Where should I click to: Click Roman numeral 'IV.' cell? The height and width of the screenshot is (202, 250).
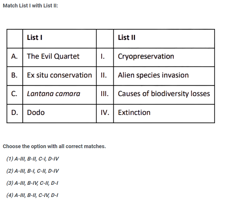[x=105, y=113]
